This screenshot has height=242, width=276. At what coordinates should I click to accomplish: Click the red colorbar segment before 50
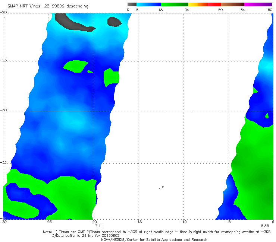click(214, 4)
